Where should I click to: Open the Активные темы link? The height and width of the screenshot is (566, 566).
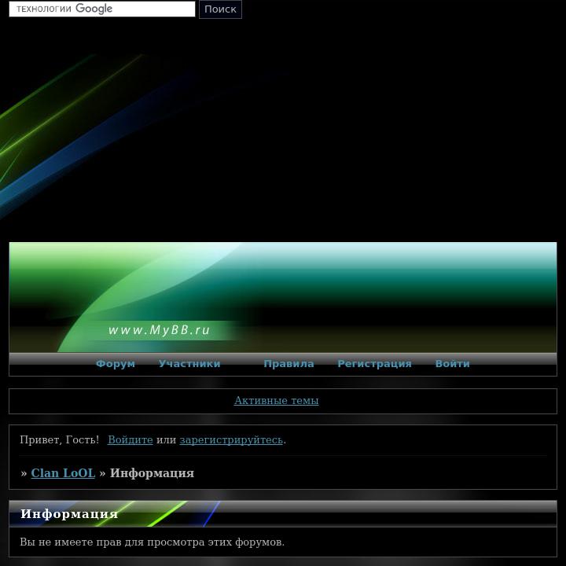[276, 400]
